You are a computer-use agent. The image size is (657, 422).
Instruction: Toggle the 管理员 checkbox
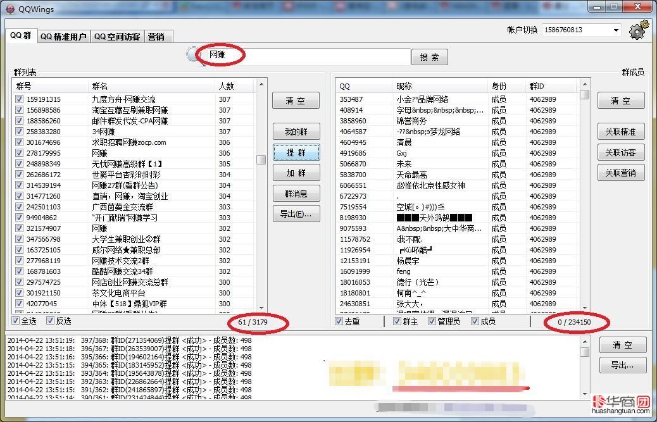click(x=432, y=321)
